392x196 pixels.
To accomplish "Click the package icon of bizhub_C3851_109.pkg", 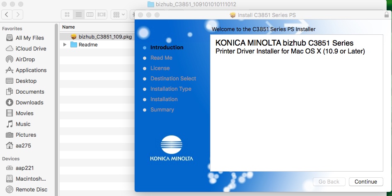I will point(73,37).
